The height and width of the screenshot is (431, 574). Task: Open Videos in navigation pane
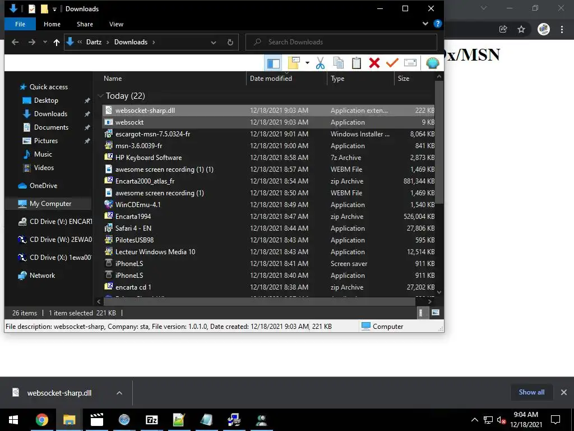(x=44, y=167)
